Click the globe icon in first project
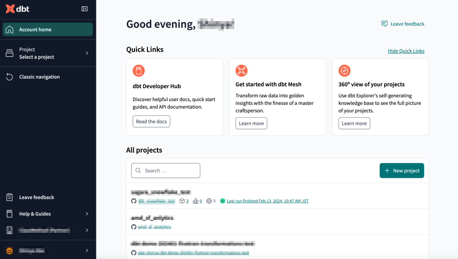 [208, 201]
